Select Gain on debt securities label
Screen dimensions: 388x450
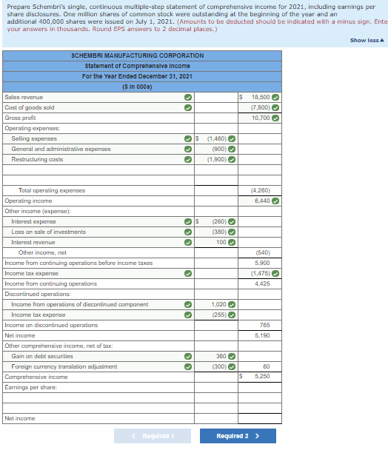pos(98,356)
